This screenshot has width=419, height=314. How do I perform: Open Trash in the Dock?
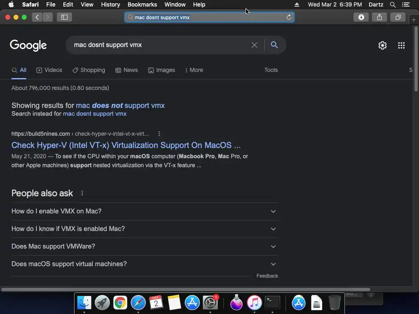(x=334, y=303)
